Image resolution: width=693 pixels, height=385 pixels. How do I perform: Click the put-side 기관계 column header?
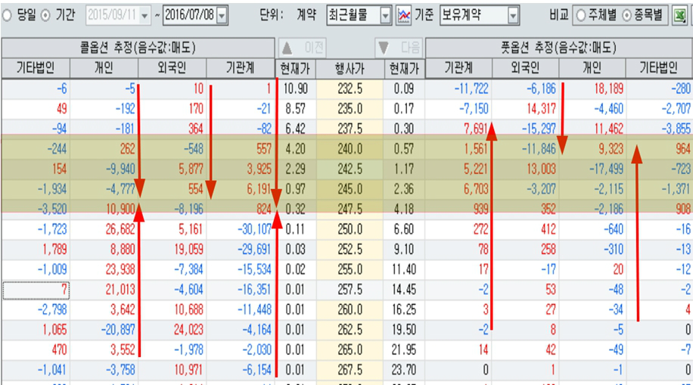coord(459,68)
